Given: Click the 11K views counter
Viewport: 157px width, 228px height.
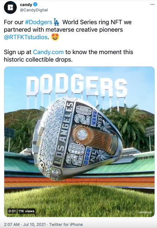Looking at the screenshot, I should click(26, 211).
